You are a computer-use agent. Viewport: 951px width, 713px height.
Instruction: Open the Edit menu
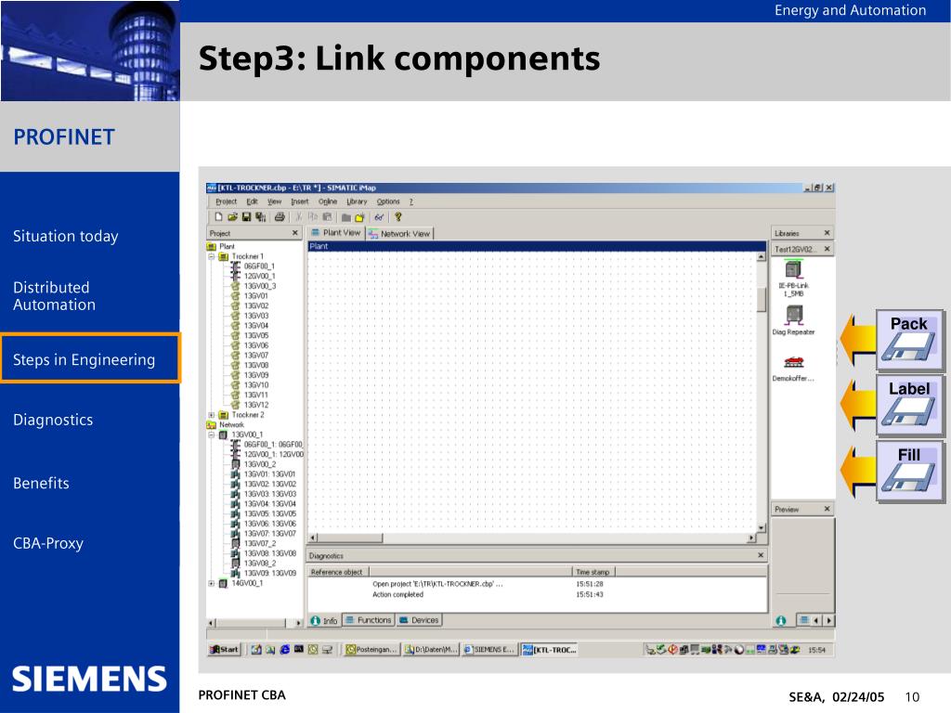tap(253, 201)
